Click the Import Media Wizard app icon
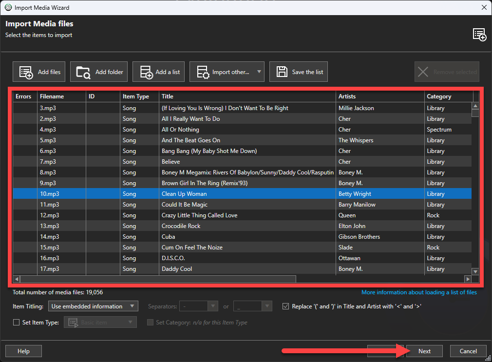 (8, 7)
